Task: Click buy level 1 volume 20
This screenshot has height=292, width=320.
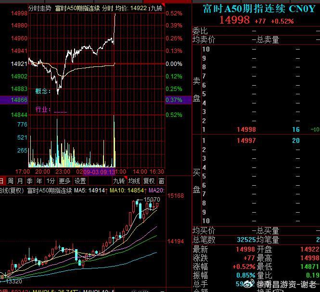Action: click(296, 140)
